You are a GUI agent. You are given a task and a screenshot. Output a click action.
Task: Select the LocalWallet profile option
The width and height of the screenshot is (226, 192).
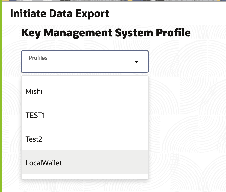point(85,162)
